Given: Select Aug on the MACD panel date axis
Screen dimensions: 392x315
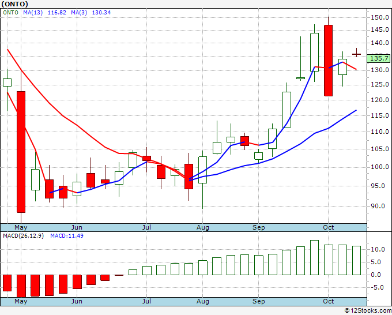Looking at the screenshot, I should tap(203, 301).
